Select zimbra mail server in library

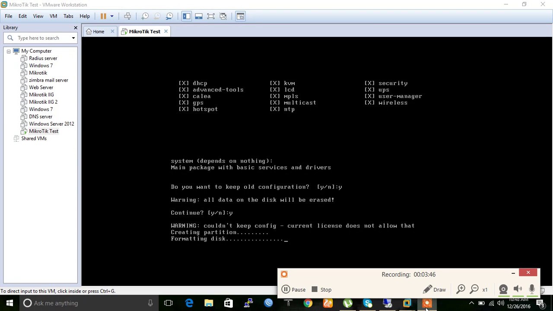click(x=48, y=80)
